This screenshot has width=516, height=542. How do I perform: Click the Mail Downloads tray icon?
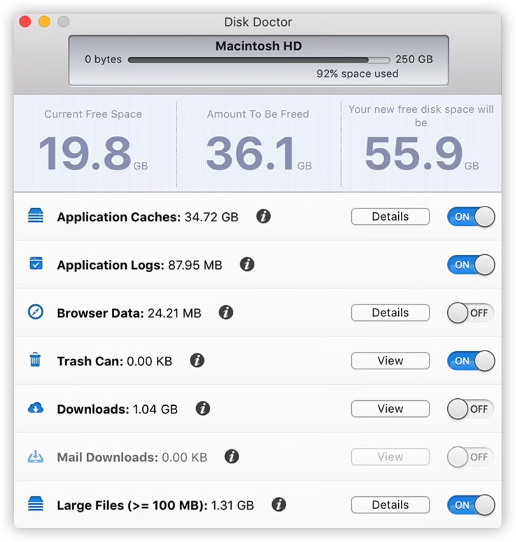(36, 456)
